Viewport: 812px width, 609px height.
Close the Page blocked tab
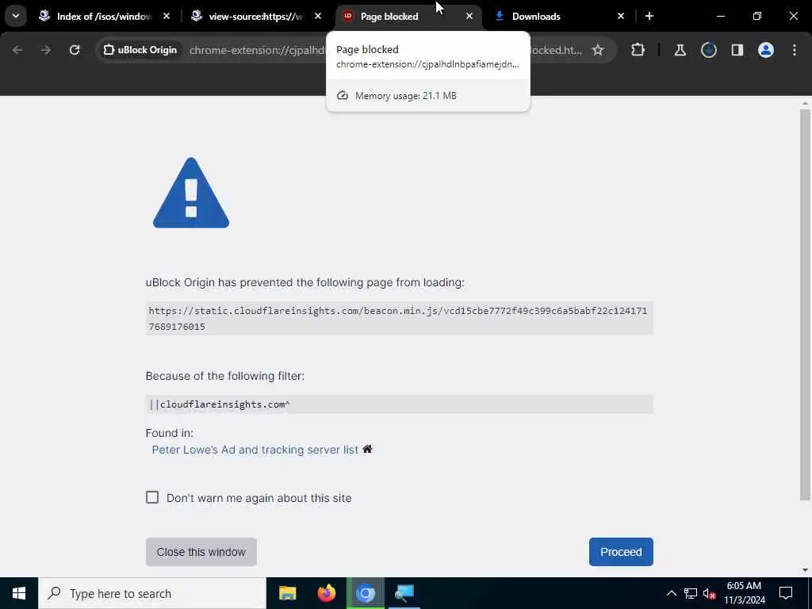[x=469, y=17]
